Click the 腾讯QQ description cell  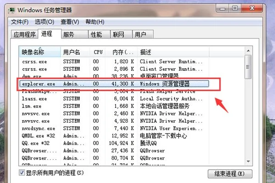click(148, 143)
